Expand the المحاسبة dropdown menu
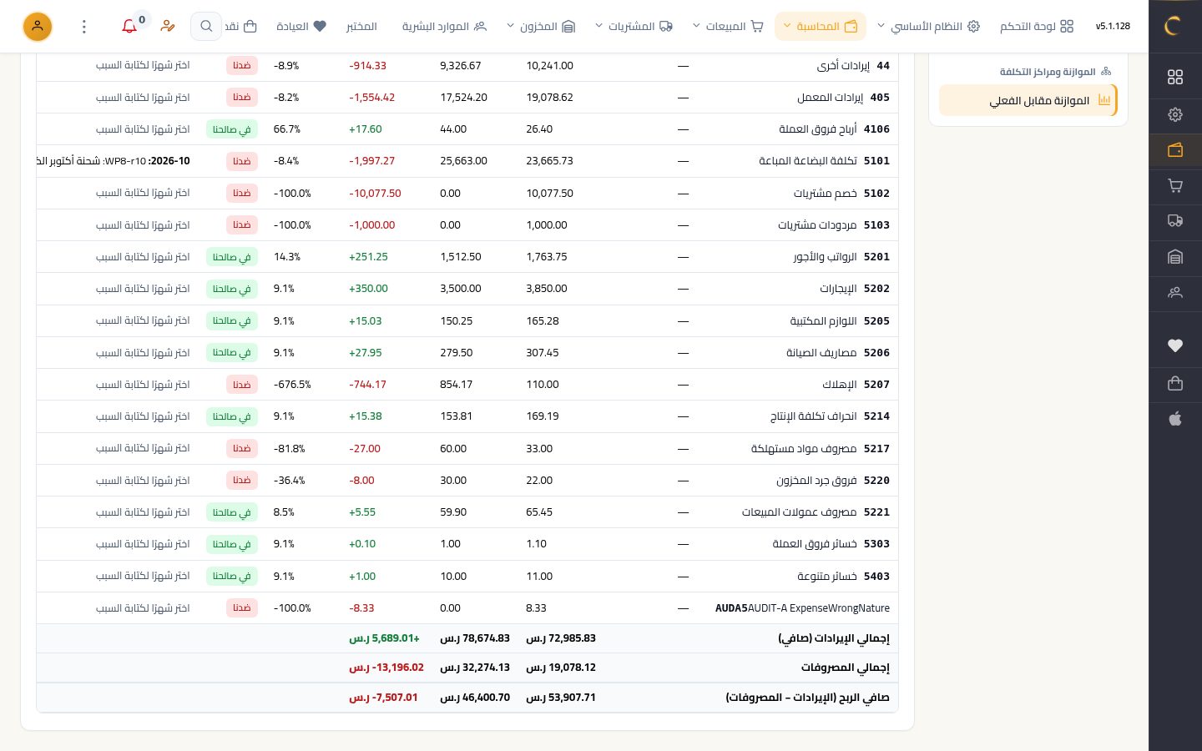 click(x=821, y=27)
